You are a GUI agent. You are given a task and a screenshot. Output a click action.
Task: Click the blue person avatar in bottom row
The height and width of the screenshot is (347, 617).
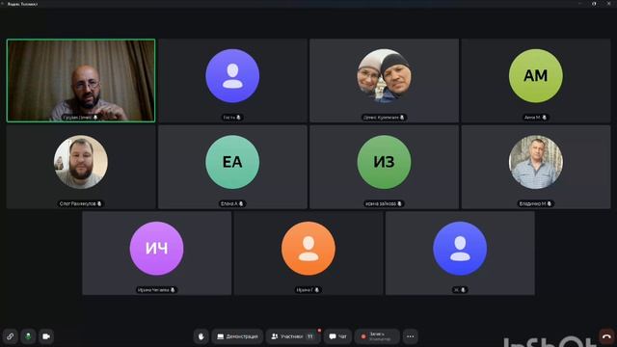pyautogui.click(x=460, y=249)
